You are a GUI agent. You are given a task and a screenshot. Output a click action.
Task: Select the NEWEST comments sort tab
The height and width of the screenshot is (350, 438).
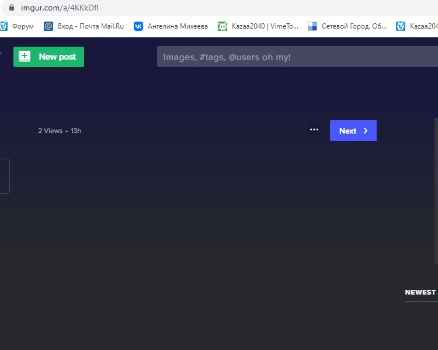(420, 292)
